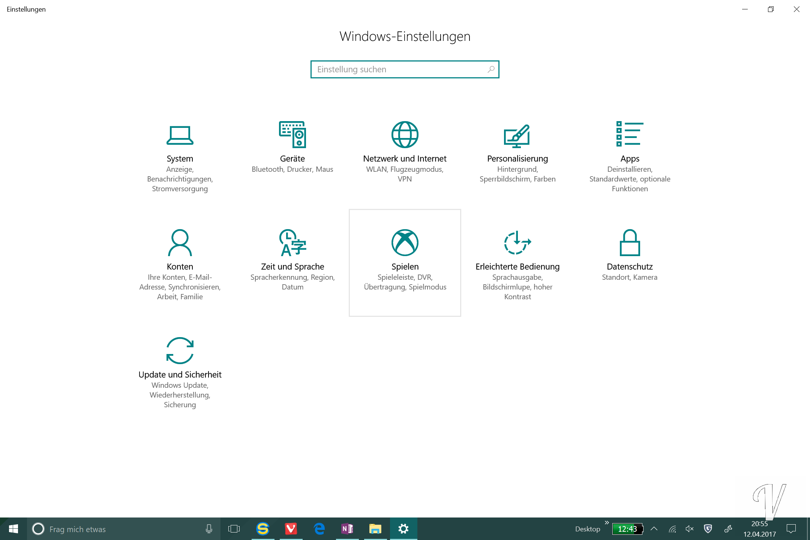Click Cortana microphone icon in taskbar
The image size is (810, 540).
pos(209,529)
